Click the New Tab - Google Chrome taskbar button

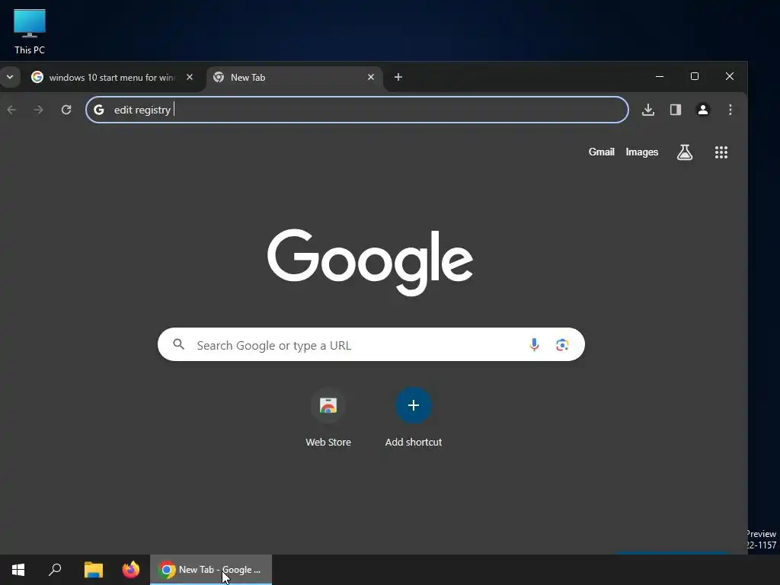[211, 570]
